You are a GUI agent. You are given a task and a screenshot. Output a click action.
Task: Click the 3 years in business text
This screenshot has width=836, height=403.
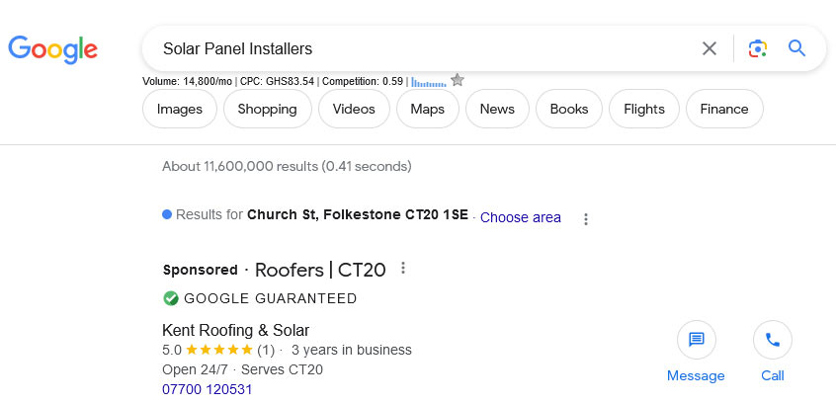point(352,351)
